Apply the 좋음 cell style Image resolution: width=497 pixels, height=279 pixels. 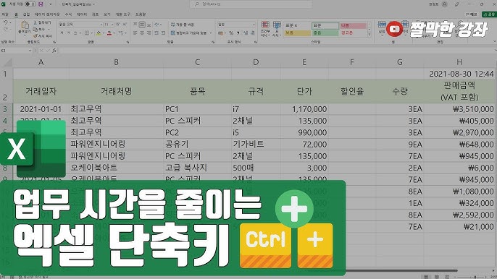click(325, 33)
